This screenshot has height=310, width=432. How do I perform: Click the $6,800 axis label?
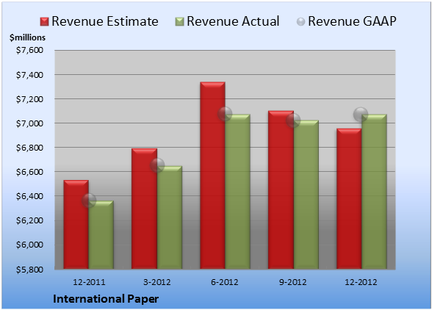29,148
